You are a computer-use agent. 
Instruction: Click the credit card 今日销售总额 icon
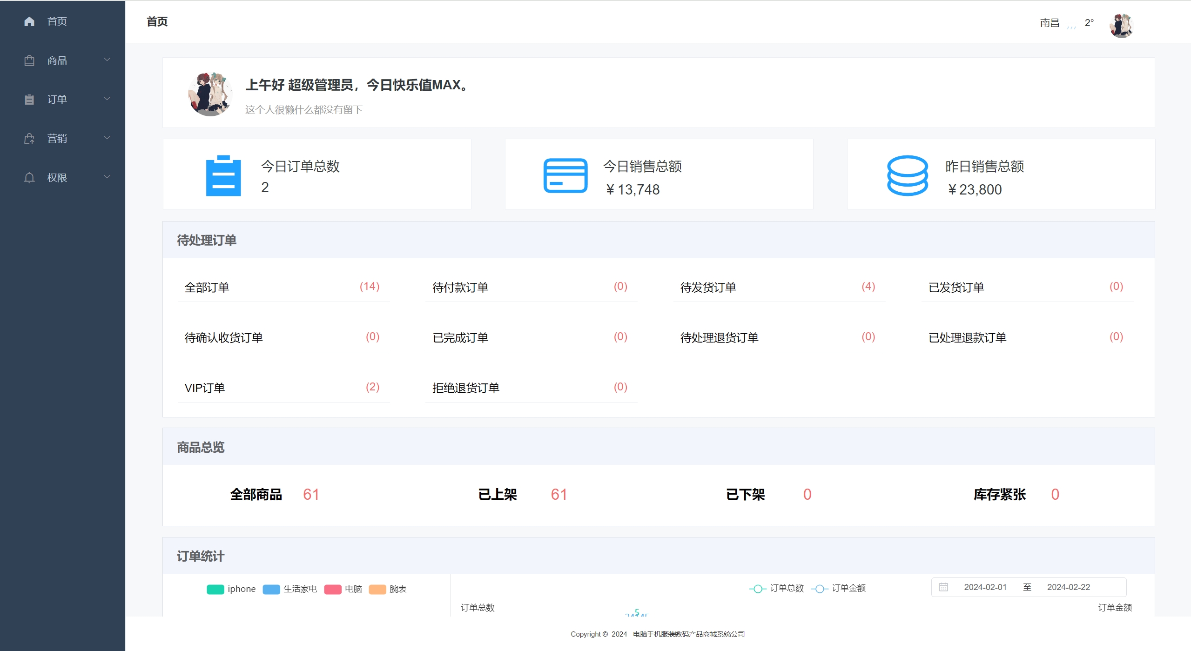(565, 175)
